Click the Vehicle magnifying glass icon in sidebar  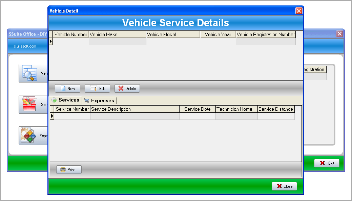coord(30,73)
